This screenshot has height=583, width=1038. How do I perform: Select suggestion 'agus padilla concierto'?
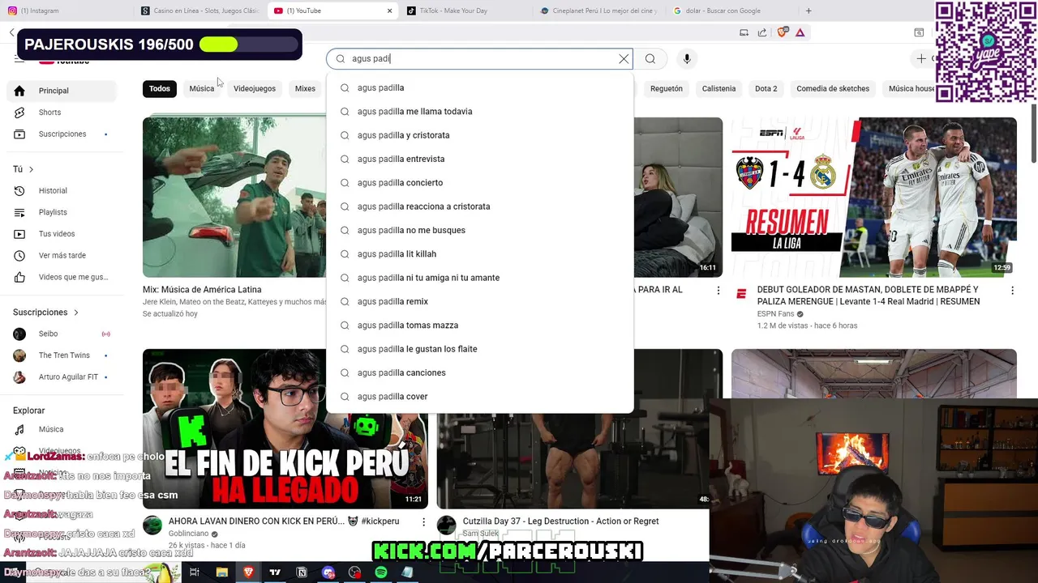coord(480,183)
